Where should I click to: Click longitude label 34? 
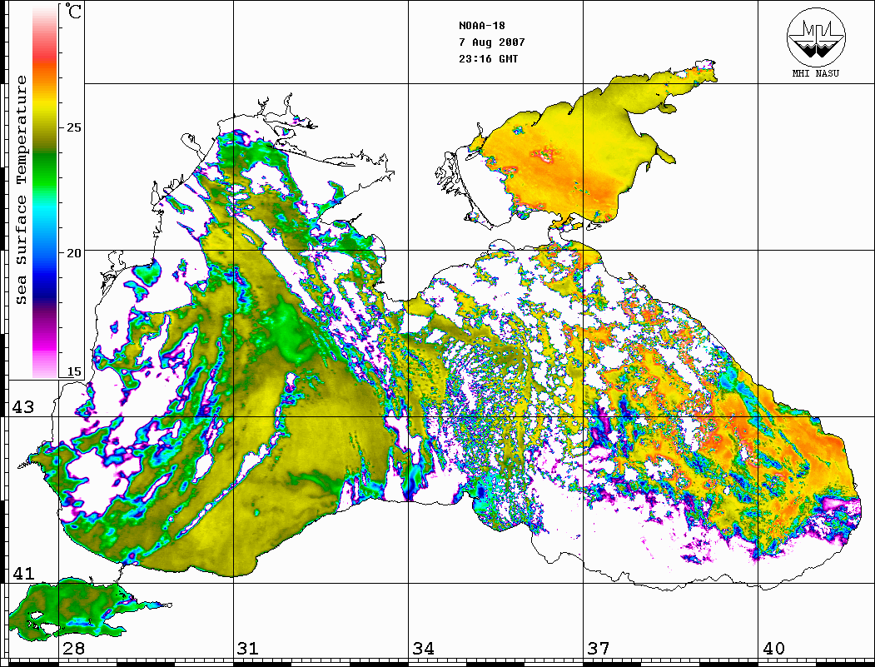(x=424, y=648)
